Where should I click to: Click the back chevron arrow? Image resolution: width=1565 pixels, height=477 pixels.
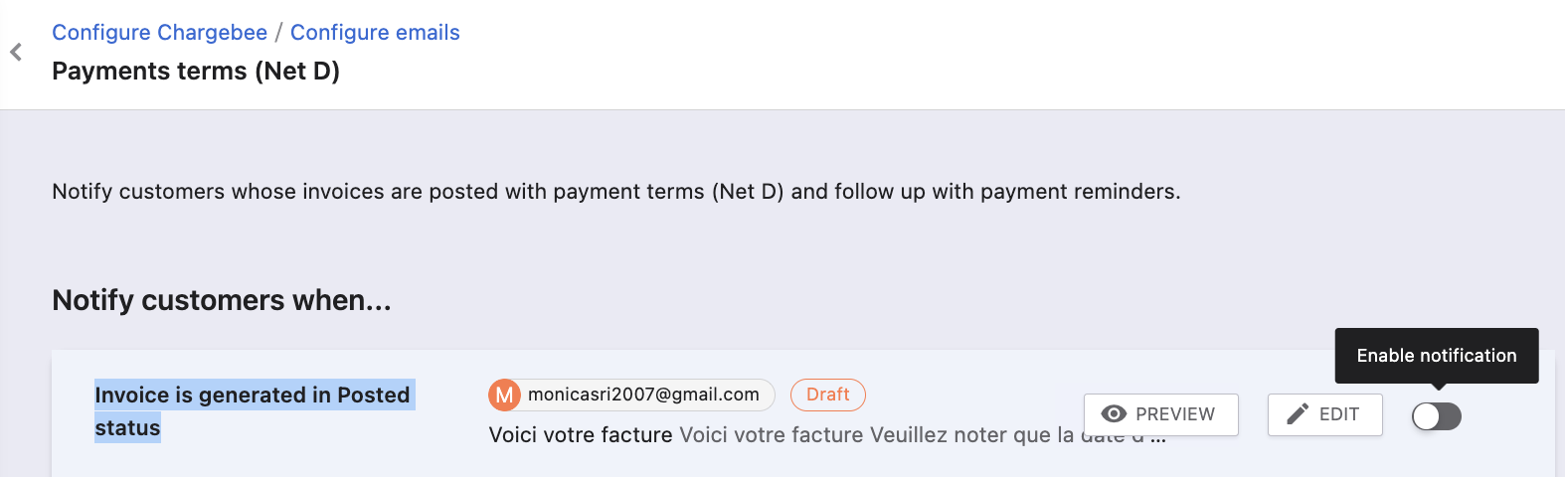tap(16, 52)
